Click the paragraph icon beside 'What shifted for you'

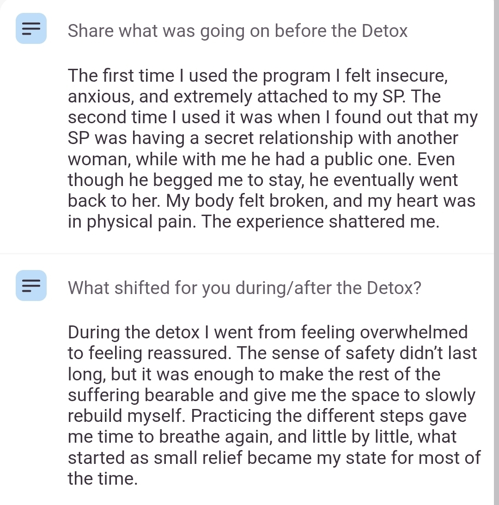pyautogui.click(x=31, y=285)
